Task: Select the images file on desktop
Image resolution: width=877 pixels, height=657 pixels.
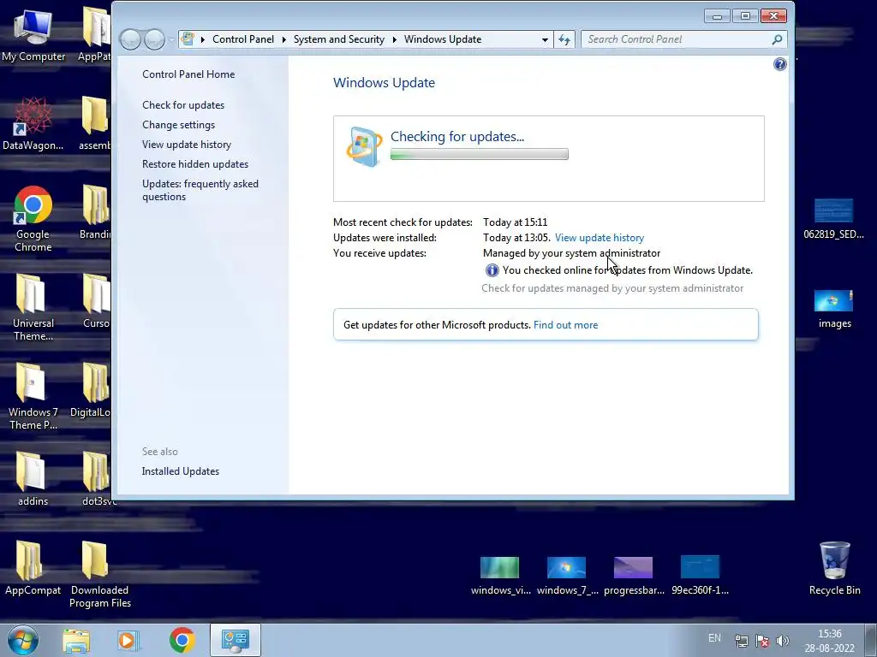Action: [x=834, y=309]
